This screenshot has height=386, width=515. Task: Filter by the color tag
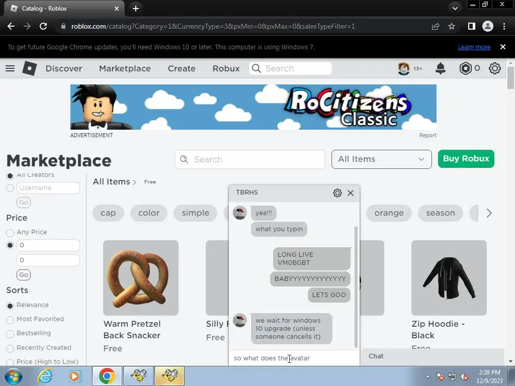point(149,213)
